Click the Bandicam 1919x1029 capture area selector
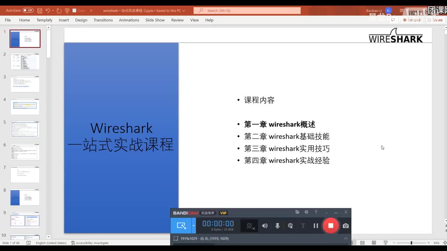The image size is (447, 251). (201, 238)
